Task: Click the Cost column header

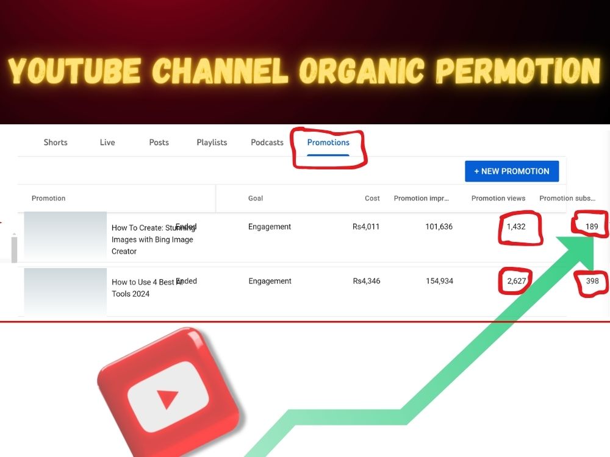Action: point(372,198)
